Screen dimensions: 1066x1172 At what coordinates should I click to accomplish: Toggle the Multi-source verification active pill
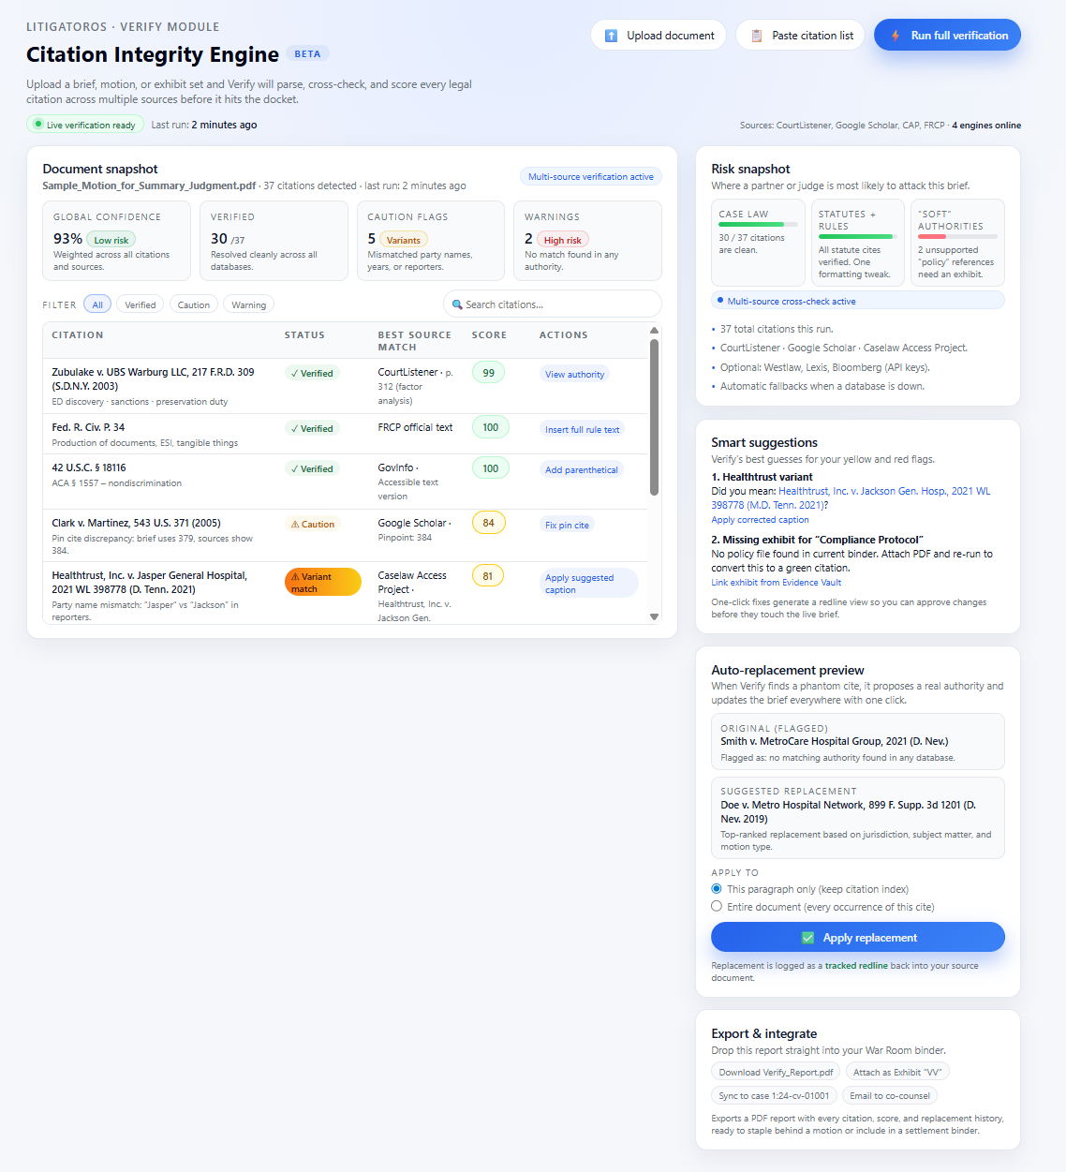pyautogui.click(x=590, y=176)
